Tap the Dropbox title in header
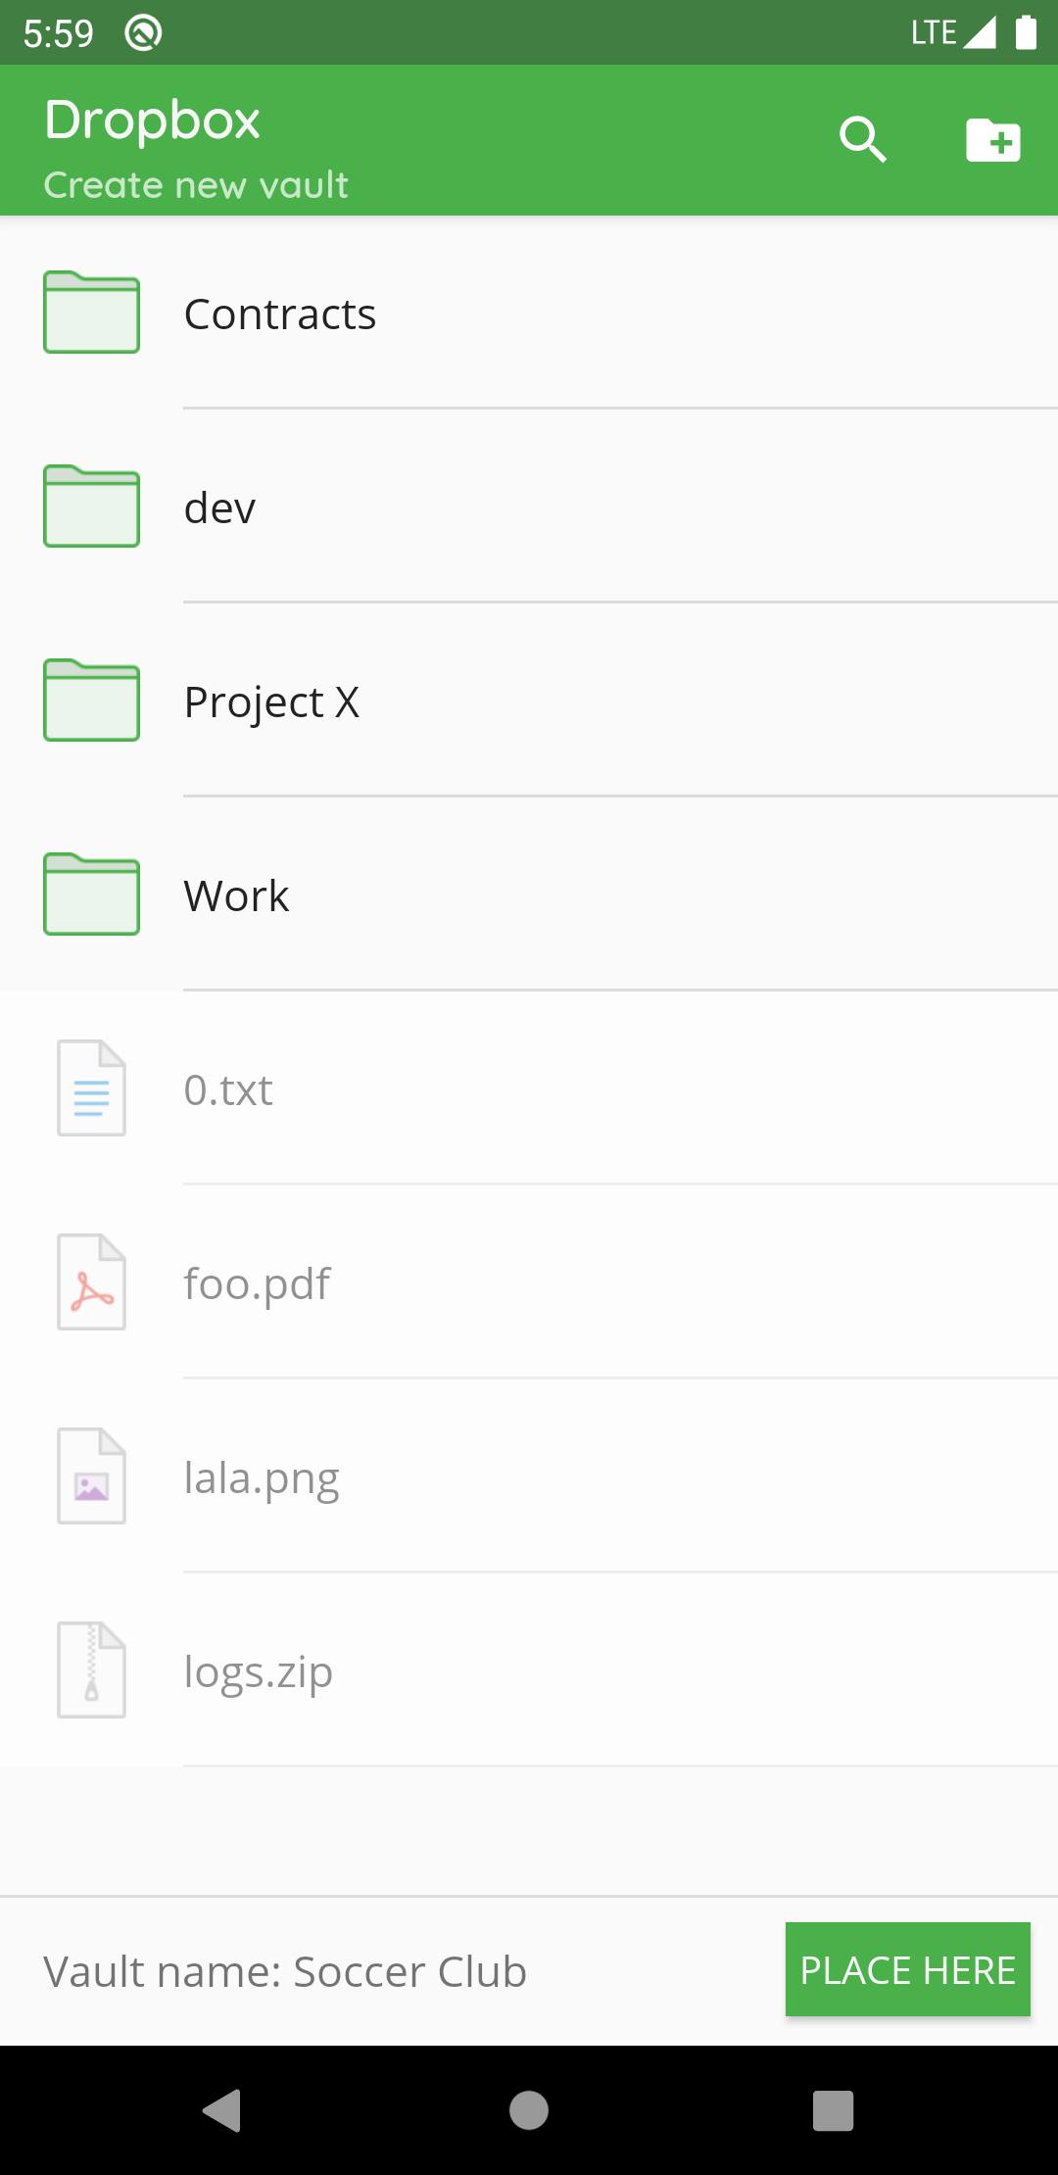Screen dimensions: 1058x2175 tap(153, 121)
